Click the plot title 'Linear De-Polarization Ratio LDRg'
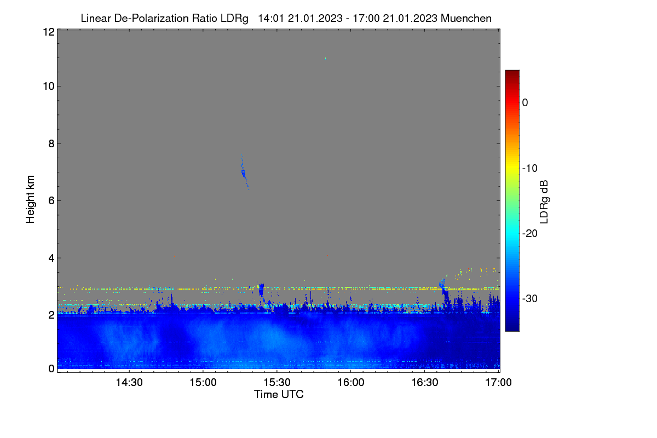The height and width of the screenshot is (438, 657). click(x=164, y=19)
